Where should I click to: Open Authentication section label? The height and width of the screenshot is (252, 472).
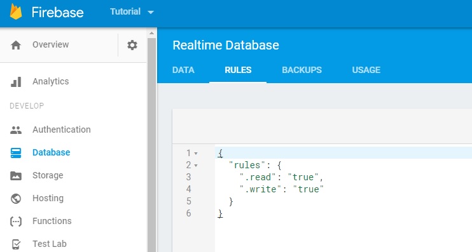[62, 129]
